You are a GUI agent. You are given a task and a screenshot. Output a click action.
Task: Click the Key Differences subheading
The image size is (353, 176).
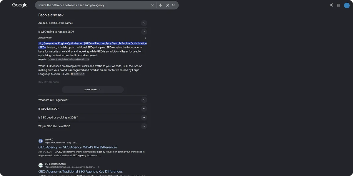49,82
